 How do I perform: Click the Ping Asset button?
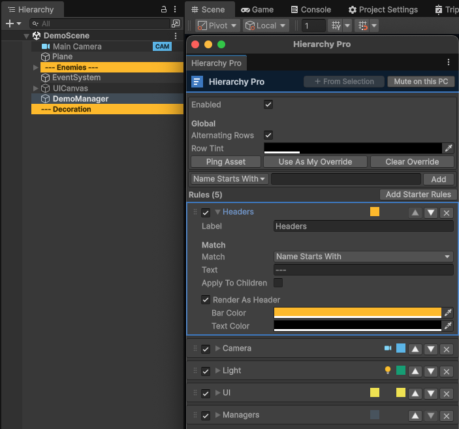coord(226,162)
